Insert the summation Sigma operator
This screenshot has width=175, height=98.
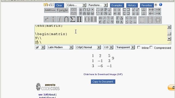[73, 19]
